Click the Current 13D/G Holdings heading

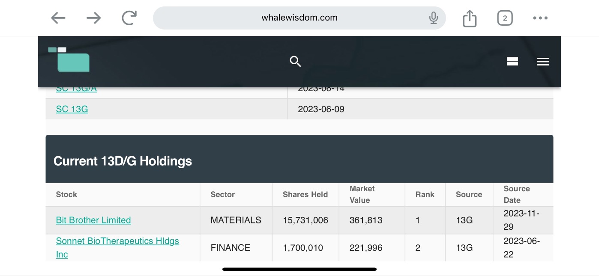123,161
